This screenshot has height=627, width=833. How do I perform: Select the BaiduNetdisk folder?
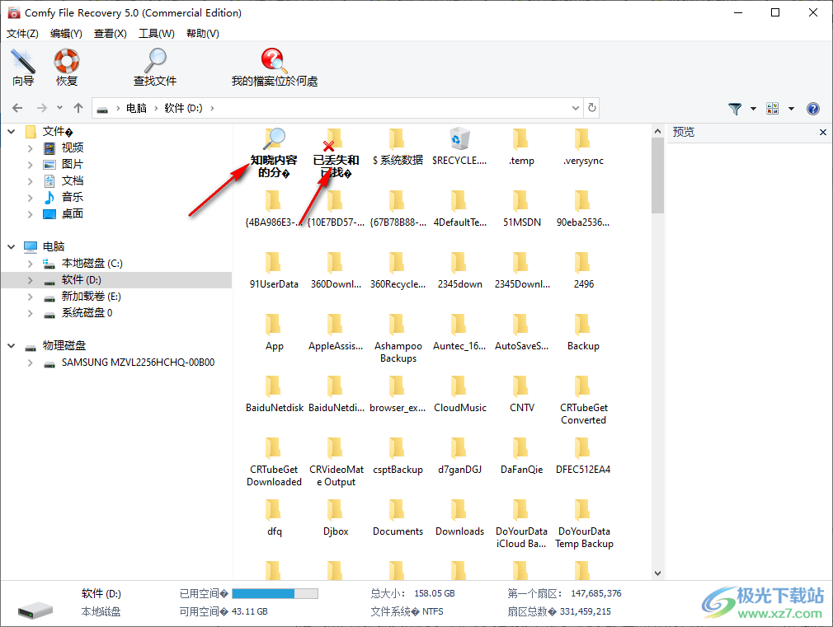(x=274, y=394)
